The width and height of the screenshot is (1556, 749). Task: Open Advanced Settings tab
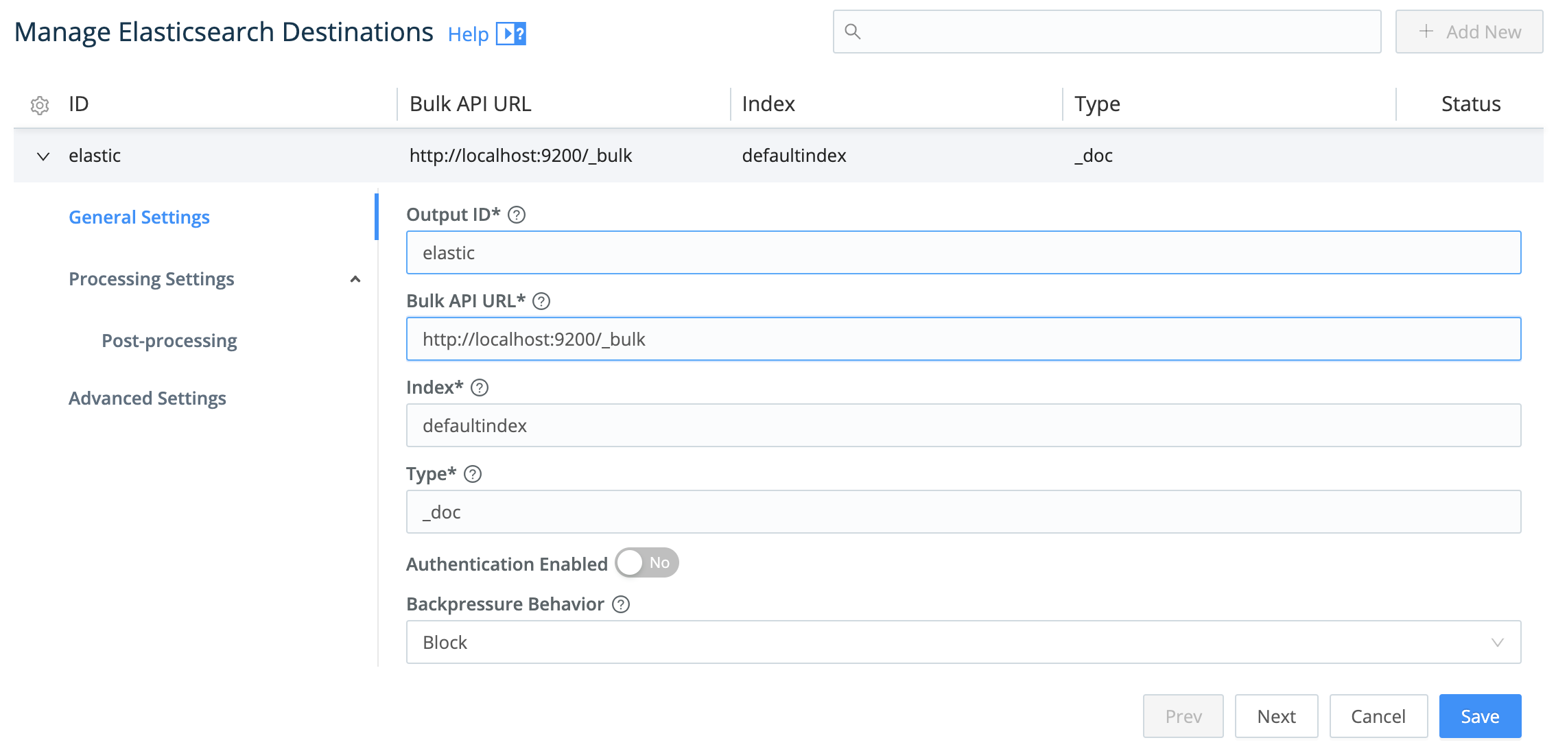click(x=148, y=398)
